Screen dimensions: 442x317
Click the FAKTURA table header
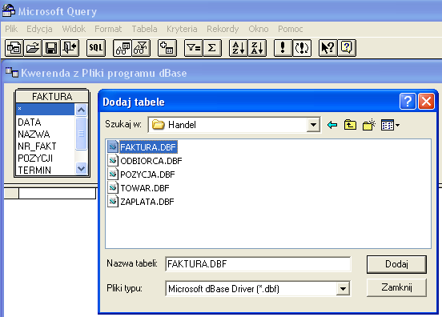coord(52,96)
